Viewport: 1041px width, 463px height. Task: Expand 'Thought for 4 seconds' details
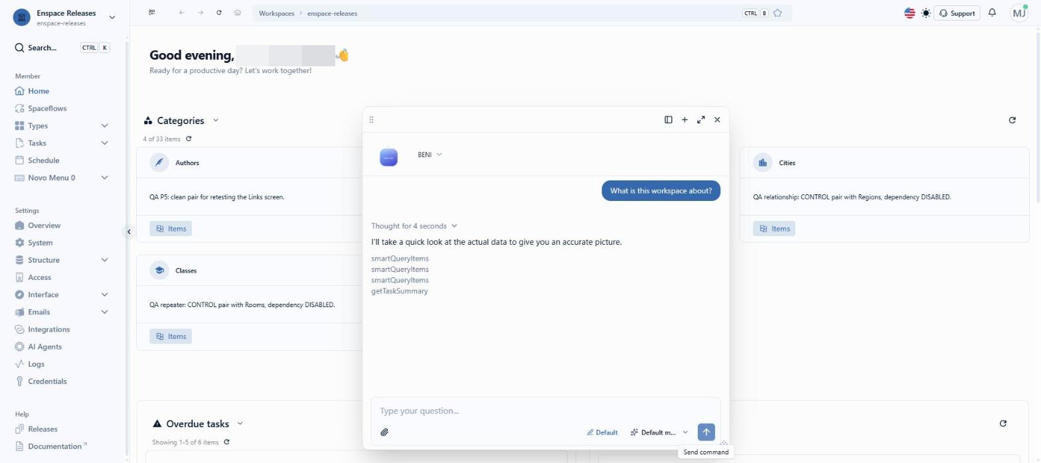pos(414,226)
